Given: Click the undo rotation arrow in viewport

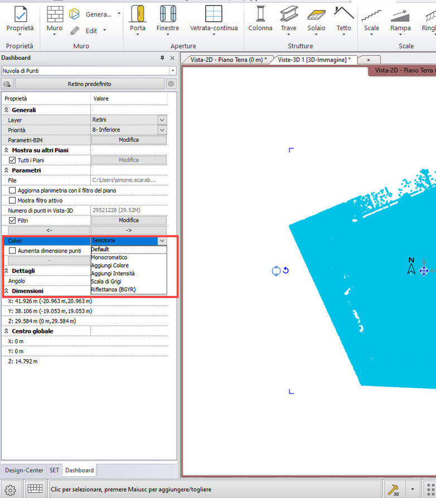Looking at the screenshot, I should pyautogui.click(x=285, y=270).
